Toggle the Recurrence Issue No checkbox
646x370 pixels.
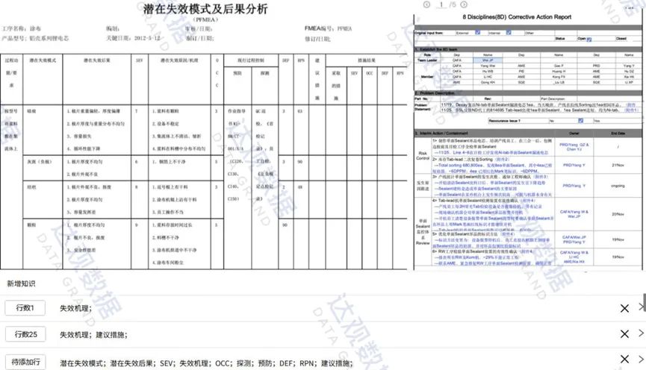coord(580,121)
